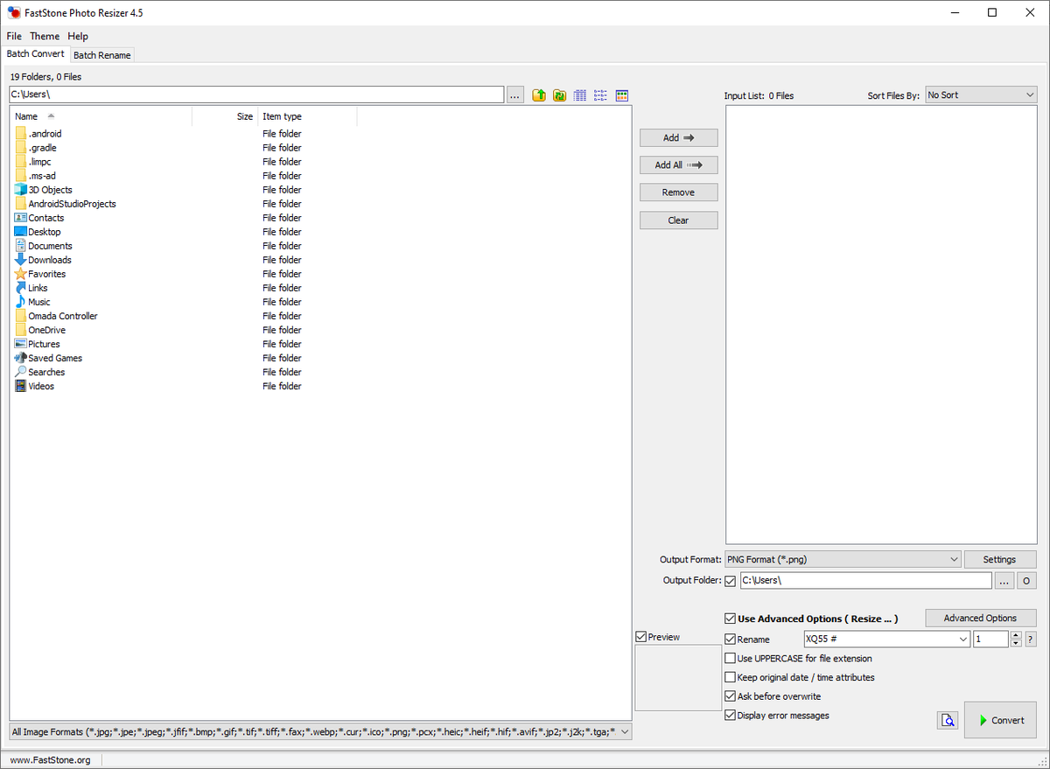Screen dimensions: 1050x769
Task: Click the Add button
Action: pyautogui.click(x=678, y=137)
